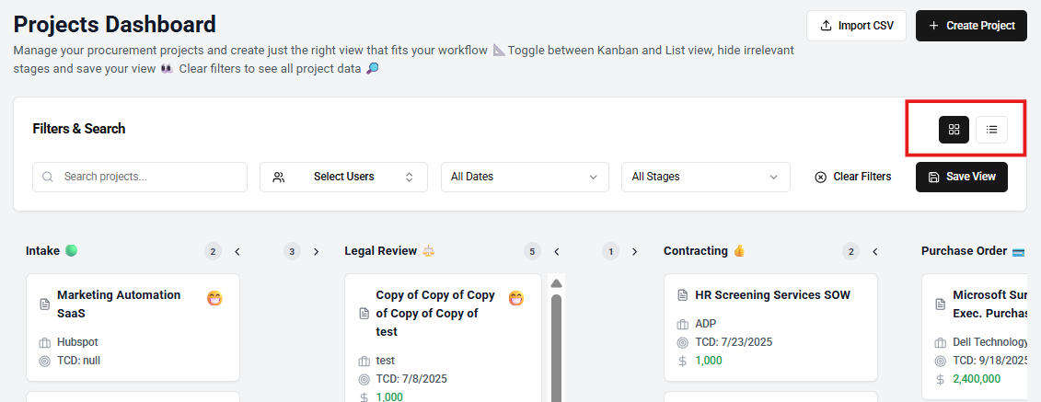Viewport: 1041px width, 402px height.
Task: Save the current view
Action: click(961, 177)
